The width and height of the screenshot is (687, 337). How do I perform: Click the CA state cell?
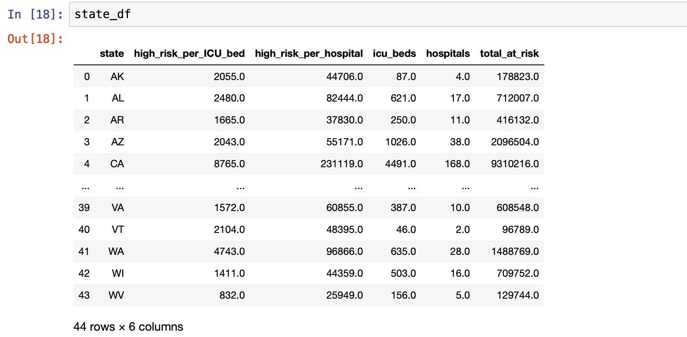coord(117,164)
